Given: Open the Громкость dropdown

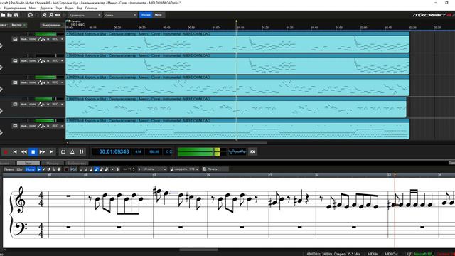Looking at the screenshot, I should [85, 15].
